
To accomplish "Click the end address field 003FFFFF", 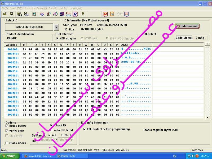I will coord(66,140).
